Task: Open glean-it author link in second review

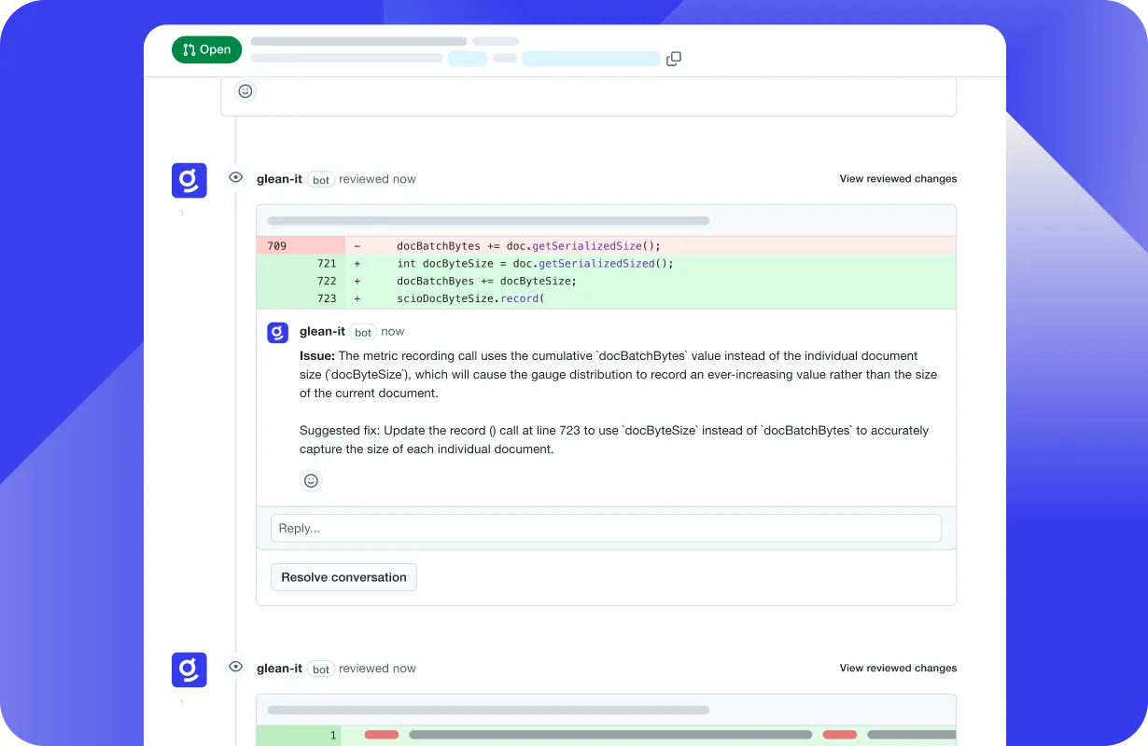Action: click(x=279, y=669)
